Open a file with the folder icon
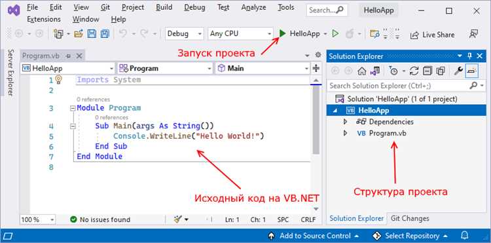Viewport: 491px width, 243px height. pyautogui.click(x=79, y=34)
